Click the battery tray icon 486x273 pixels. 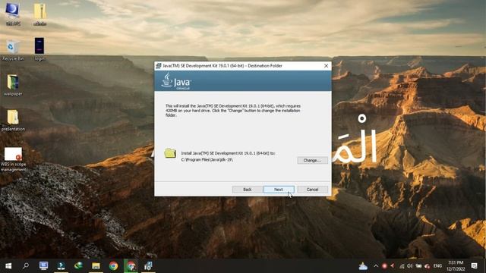418,266
